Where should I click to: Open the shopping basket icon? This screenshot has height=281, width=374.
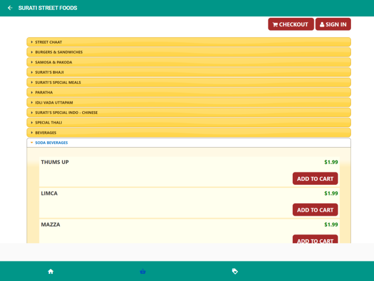[x=142, y=271]
